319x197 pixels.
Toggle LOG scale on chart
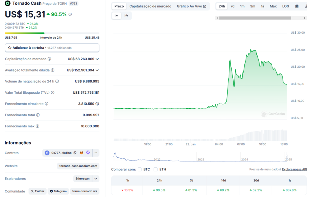(x=286, y=6)
